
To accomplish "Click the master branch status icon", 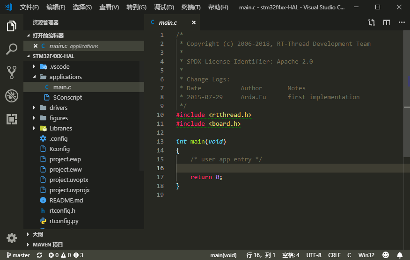I will [18, 255].
